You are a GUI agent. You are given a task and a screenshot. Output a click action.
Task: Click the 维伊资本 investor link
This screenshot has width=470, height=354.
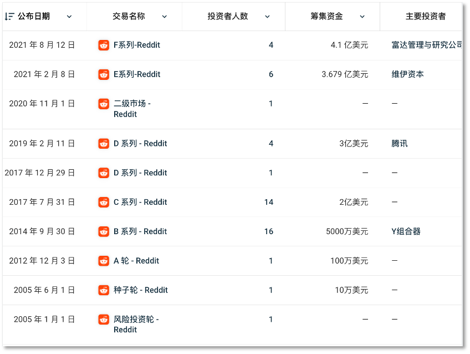[407, 74]
